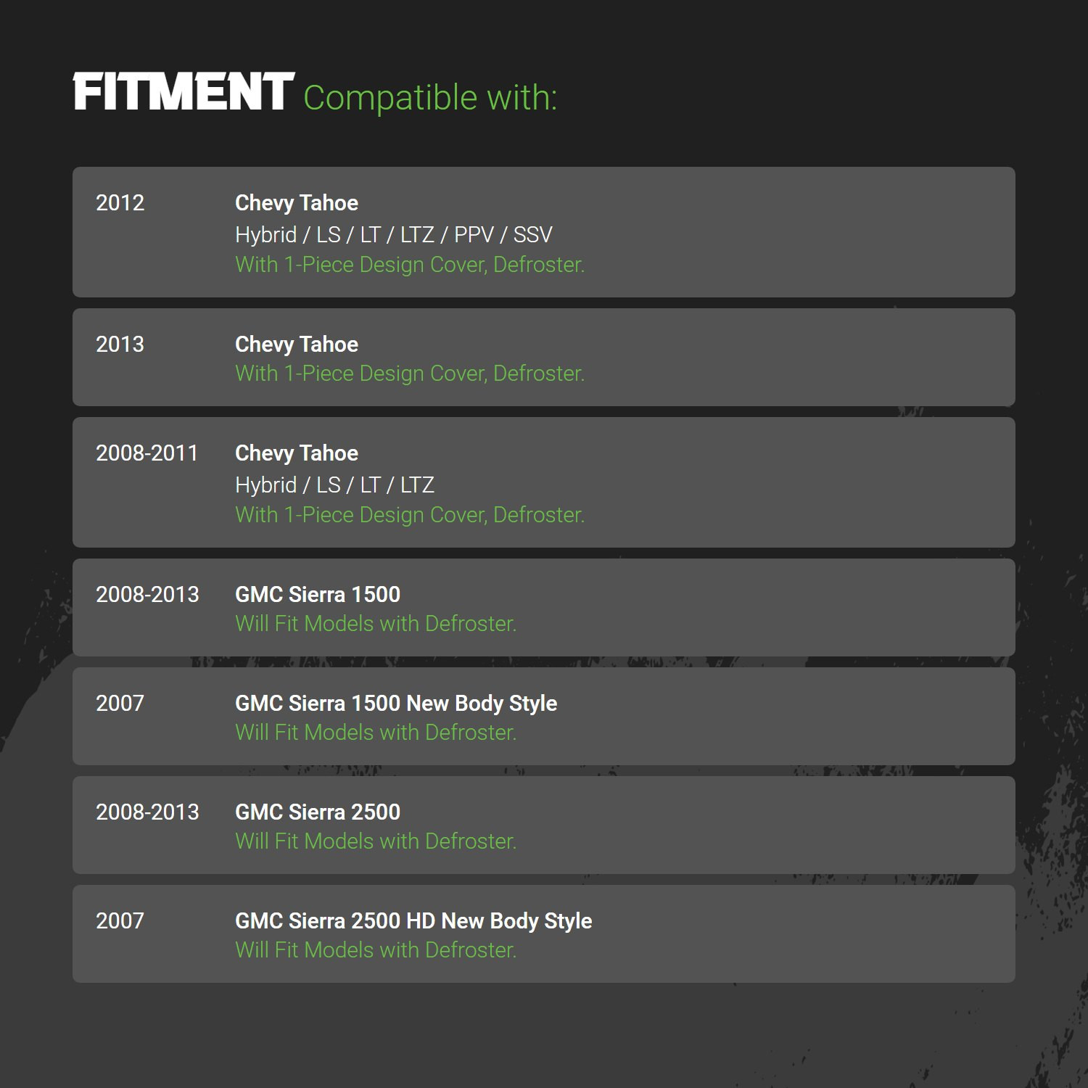
Task: Select the 2013 Chevy Tahoe row
Action: pos(544,357)
